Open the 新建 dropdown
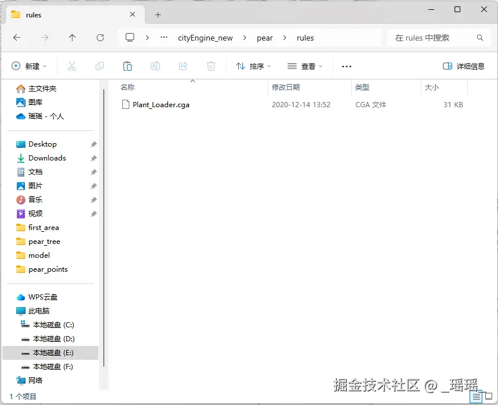This screenshot has height=405, width=498. 29,66
